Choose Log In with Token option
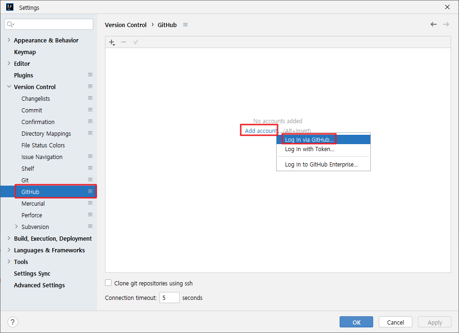Screen dimensions: 459x333 click(323, 149)
